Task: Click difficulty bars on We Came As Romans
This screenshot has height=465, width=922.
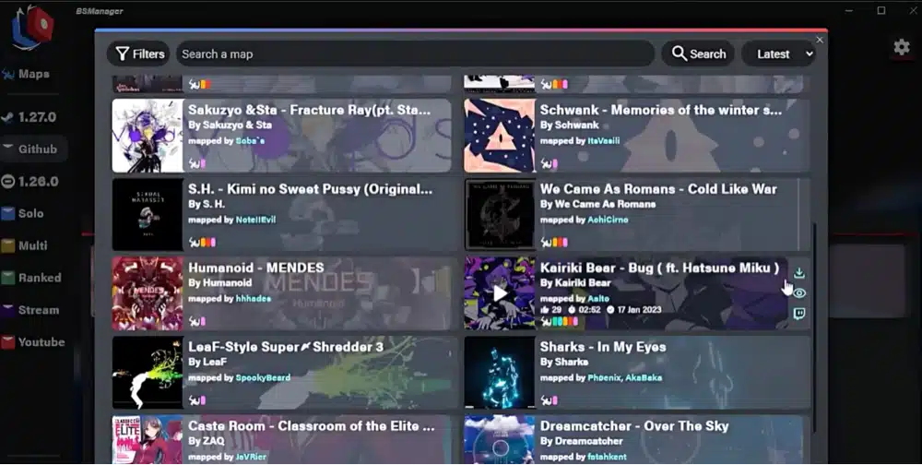Action: (561, 242)
